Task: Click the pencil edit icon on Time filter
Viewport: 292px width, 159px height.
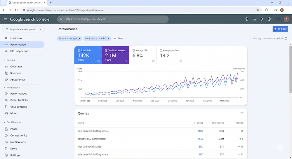Action: [79, 39]
